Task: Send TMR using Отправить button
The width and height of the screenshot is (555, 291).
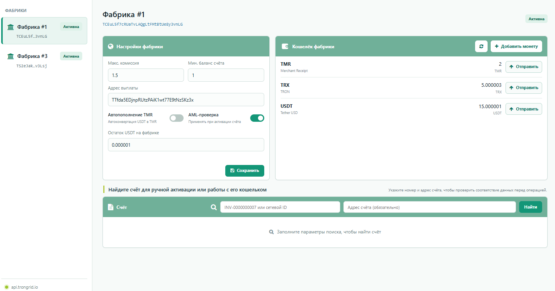Action: (x=524, y=67)
